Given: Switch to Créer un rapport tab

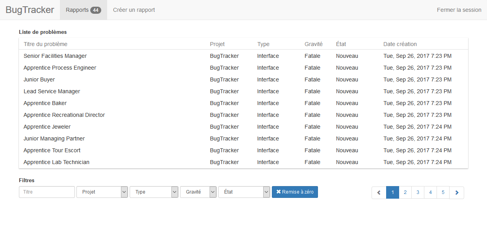Looking at the screenshot, I should pos(134,10).
